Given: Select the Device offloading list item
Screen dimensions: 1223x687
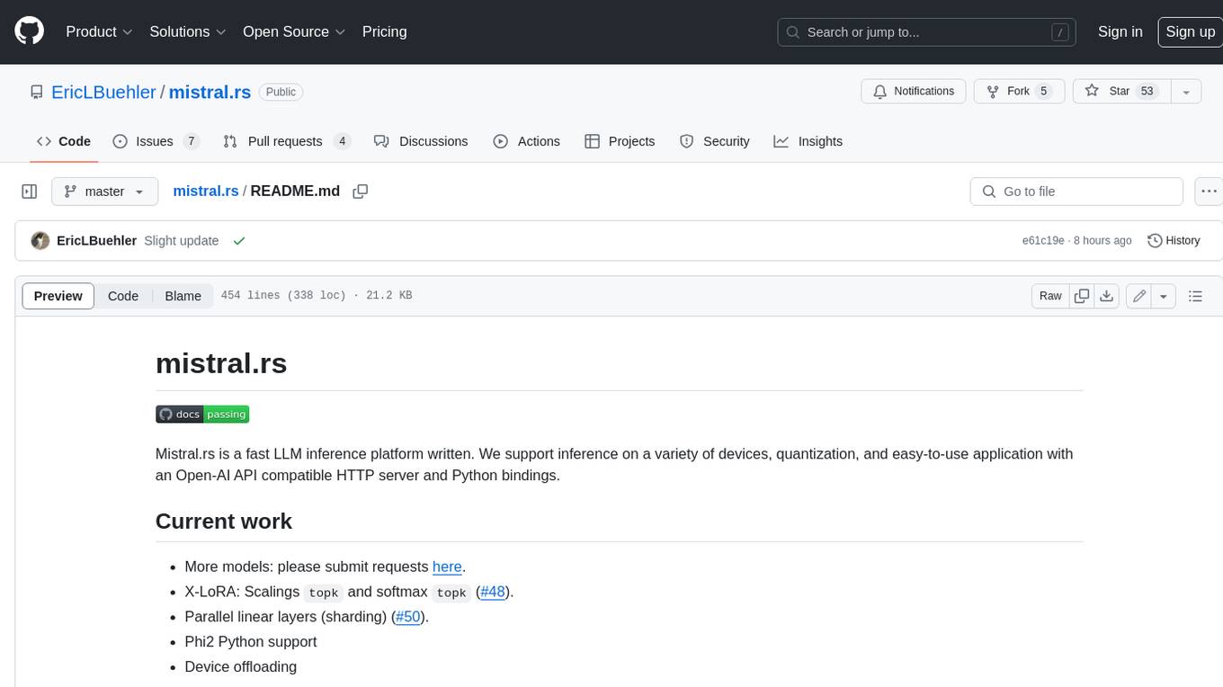Looking at the screenshot, I should 241,667.
